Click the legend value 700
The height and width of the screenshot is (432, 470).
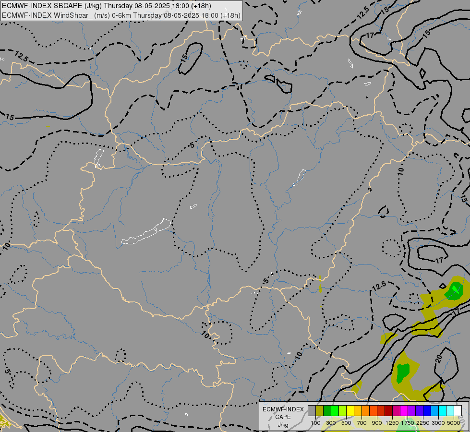tap(362, 423)
